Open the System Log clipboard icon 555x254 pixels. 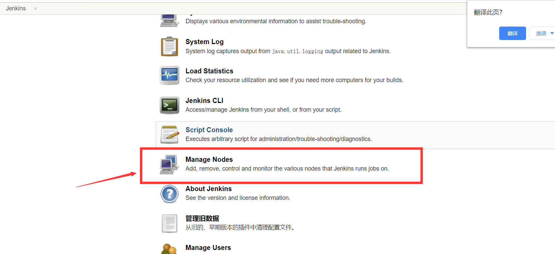coord(169,46)
